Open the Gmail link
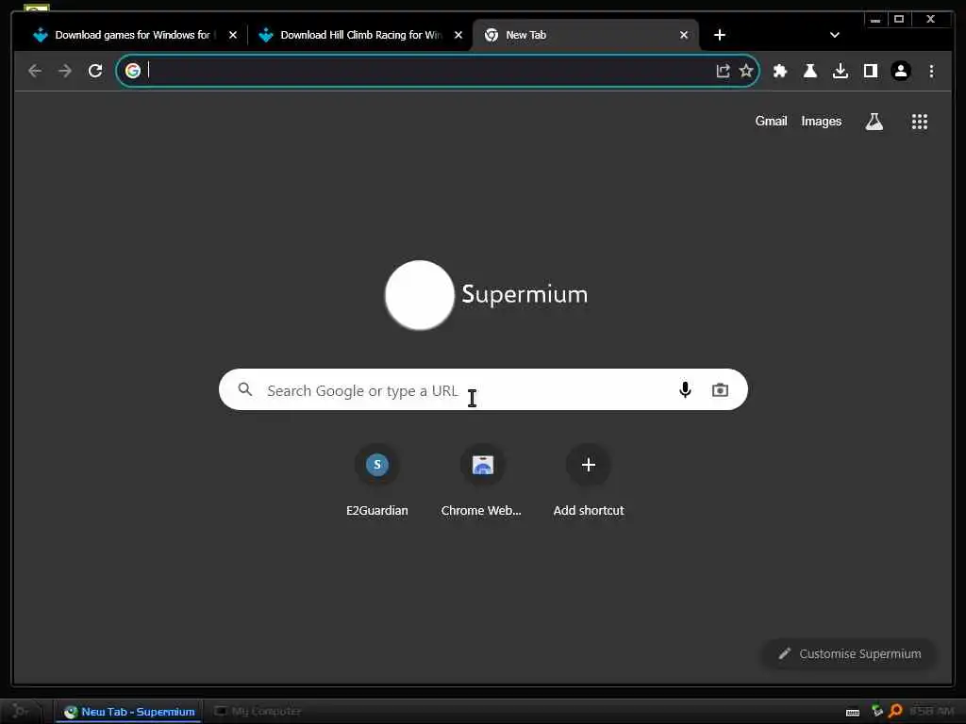Image resolution: width=966 pixels, height=724 pixels. click(x=771, y=122)
